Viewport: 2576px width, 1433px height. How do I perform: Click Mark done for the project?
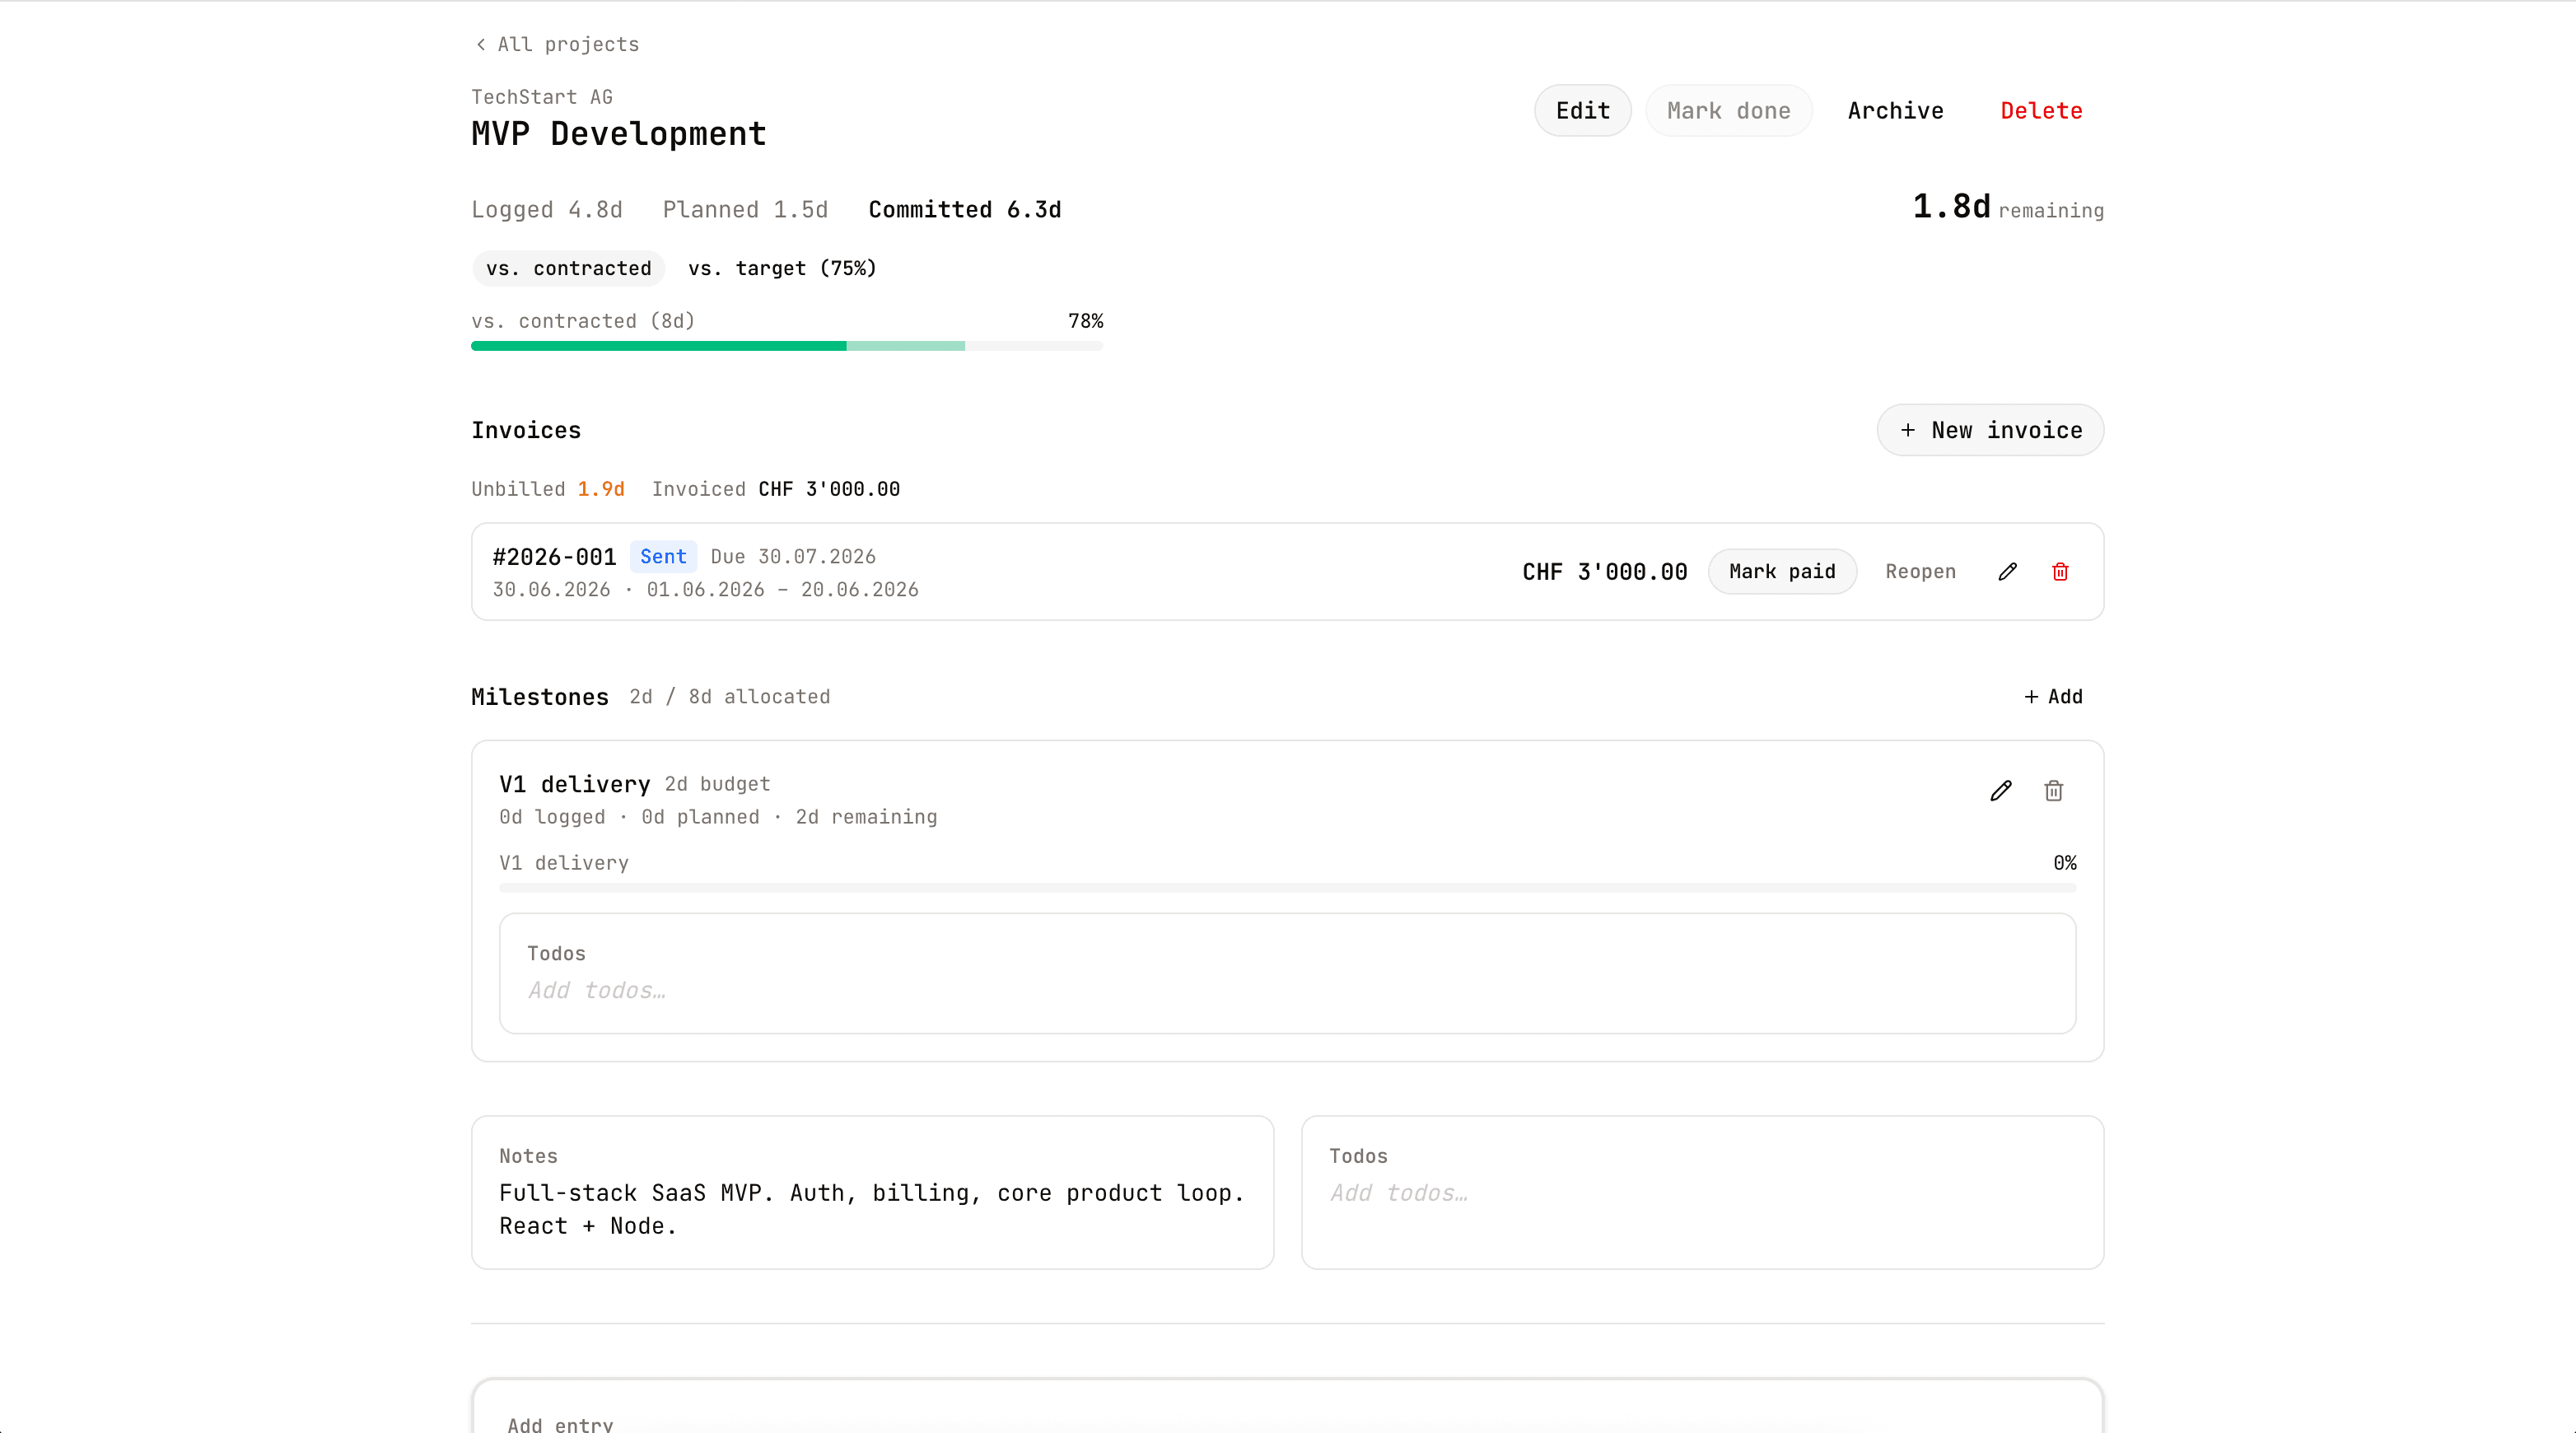[x=1729, y=111]
